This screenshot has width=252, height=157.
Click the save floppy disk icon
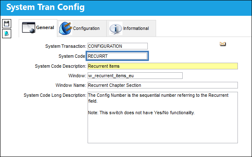(7, 24)
